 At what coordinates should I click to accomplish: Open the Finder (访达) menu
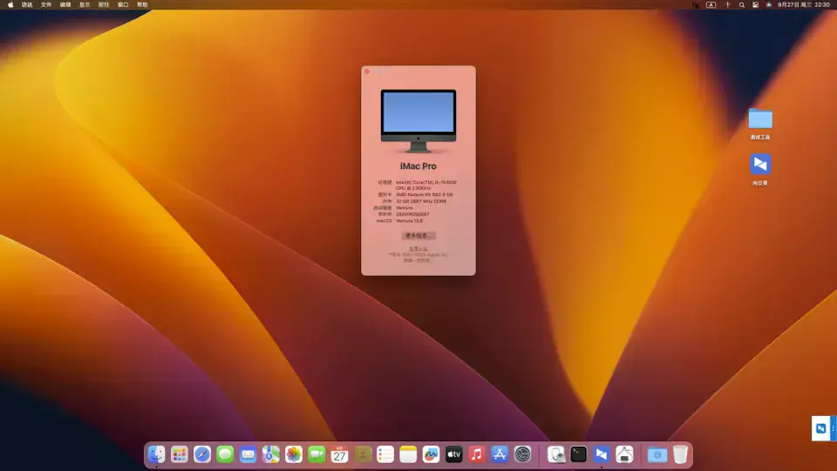click(27, 5)
